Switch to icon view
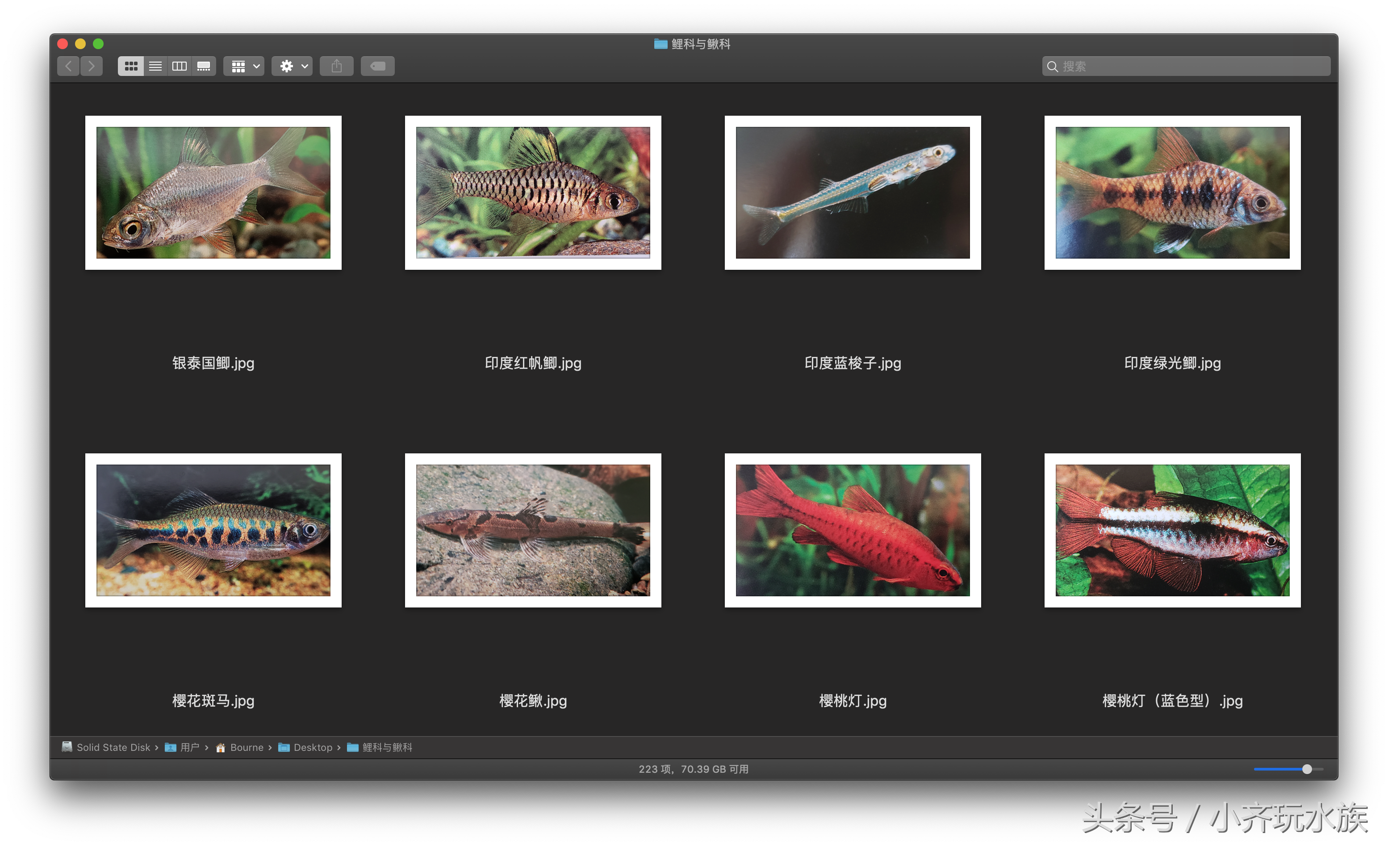Image resolution: width=1388 pixels, height=846 pixels. (131, 67)
